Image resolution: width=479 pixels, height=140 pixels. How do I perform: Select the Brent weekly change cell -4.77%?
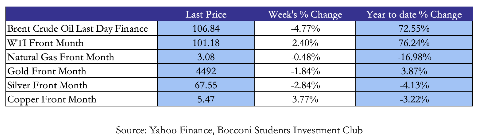pyautogui.click(x=305, y=29)
